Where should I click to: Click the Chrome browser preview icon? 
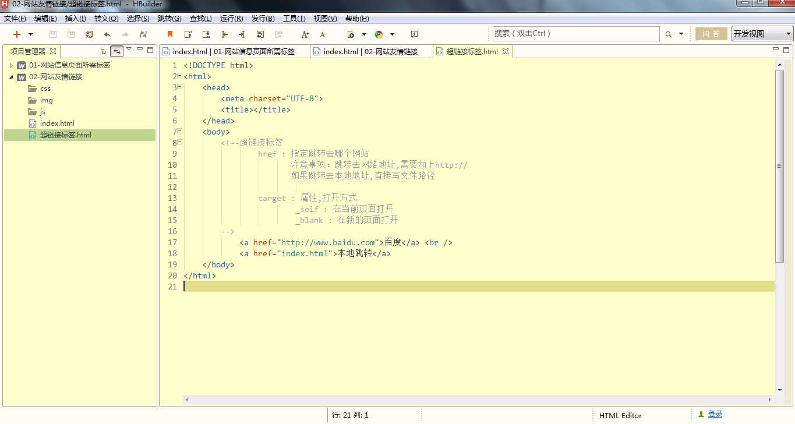point(379,34)
